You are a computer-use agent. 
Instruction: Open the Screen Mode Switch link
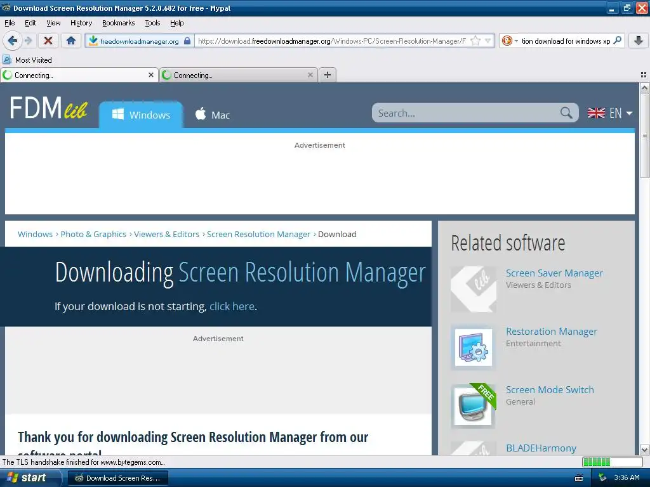click(550, 390)
